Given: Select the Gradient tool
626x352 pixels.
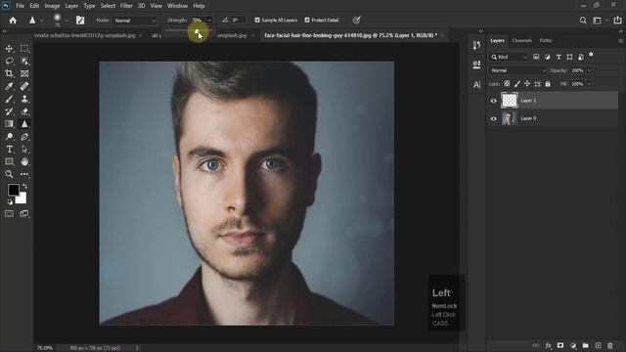Looking at the screenshot, I should click(9, 124).
